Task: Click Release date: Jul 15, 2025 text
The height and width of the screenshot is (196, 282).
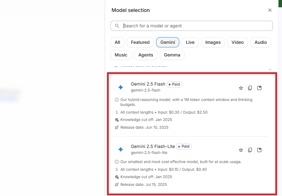Action: tap(144, 184)
